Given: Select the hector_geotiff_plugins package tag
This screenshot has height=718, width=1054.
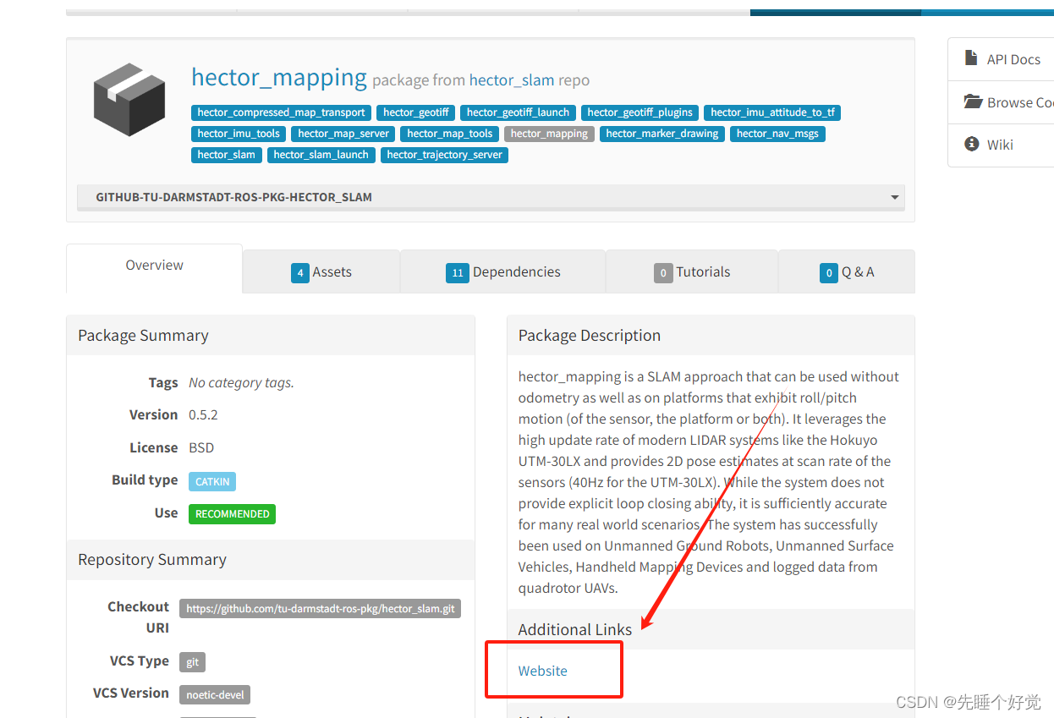Looking at the screenshot, I should (x=640, y=112).
